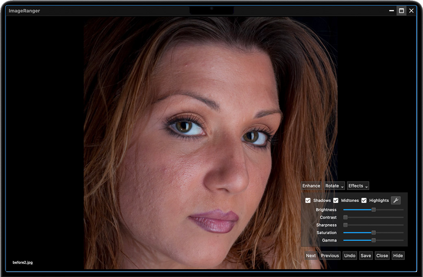
Task: Expand the Effects dropdown menu
Action: pyautogui.click(x=358, y=186)
